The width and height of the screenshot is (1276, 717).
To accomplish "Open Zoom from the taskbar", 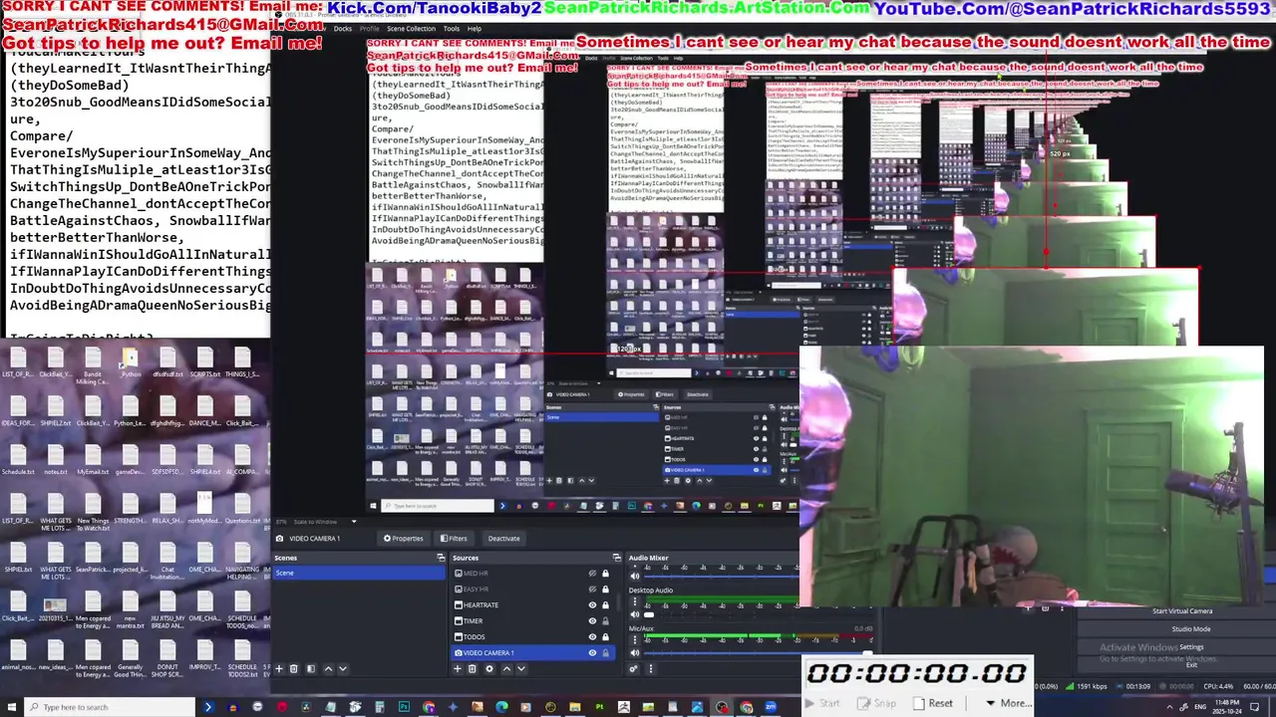I will pos(771,707).
